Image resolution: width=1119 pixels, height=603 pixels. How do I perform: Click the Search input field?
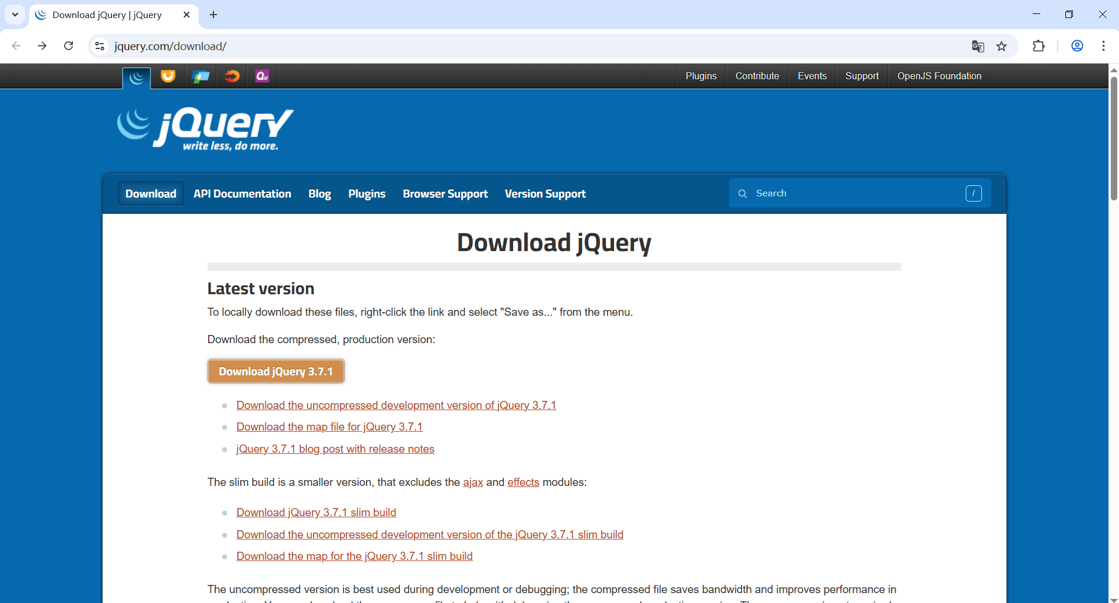858,193
